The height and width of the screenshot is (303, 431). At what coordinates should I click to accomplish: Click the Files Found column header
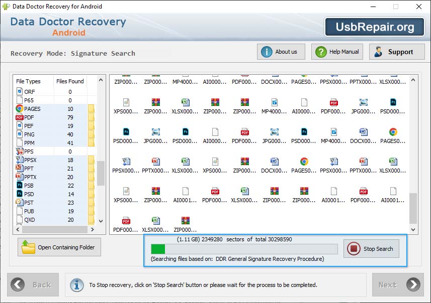pos(70,81)
